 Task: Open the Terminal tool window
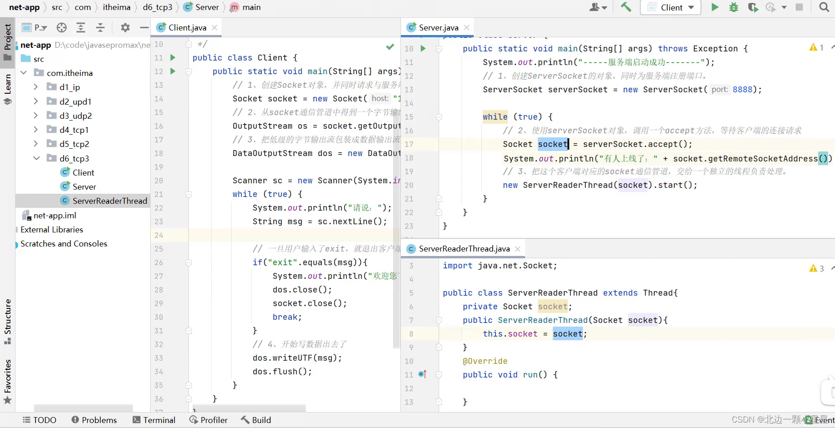tap(154, 420)
